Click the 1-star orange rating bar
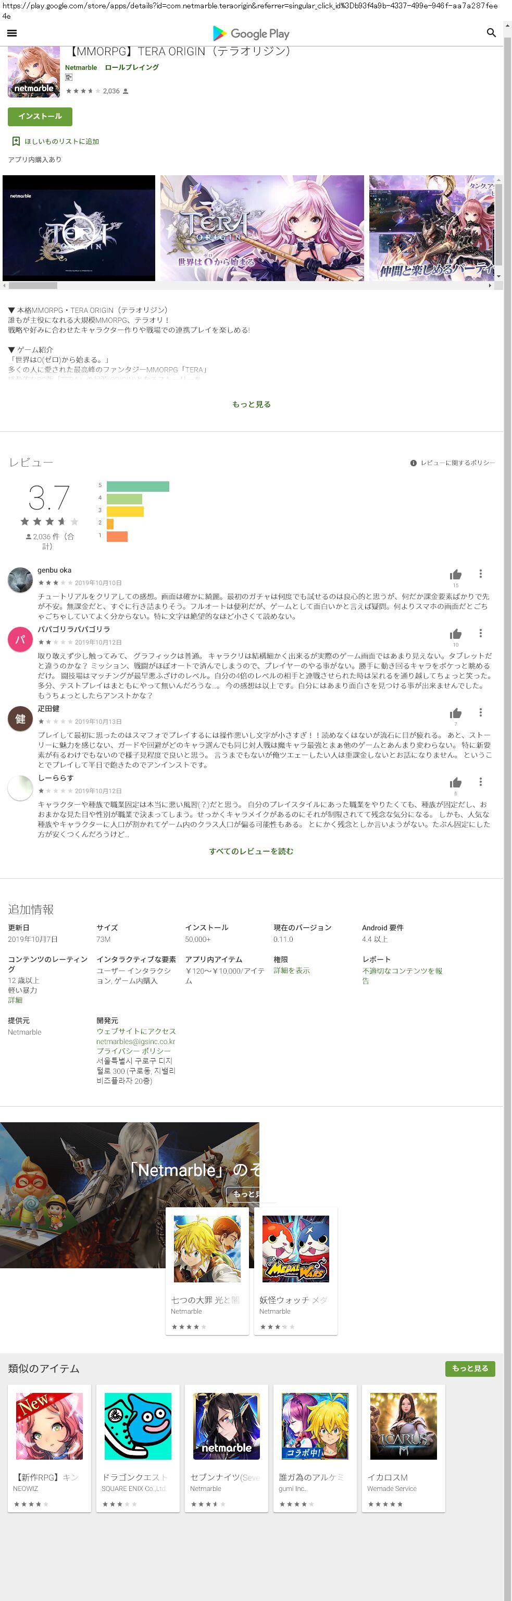Viewport: 512px width, 1601px height. pyautogui.click(x=117, y=536)
